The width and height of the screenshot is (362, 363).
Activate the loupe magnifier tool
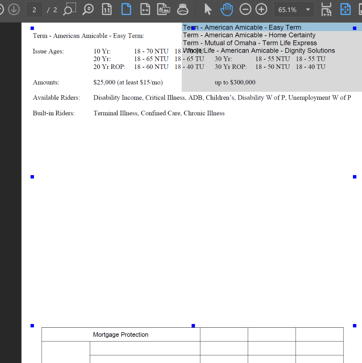pyautogui.click(x=88, y=9)
